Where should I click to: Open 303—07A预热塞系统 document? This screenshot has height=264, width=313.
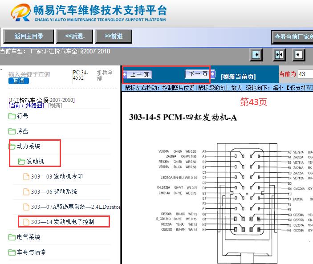76,207
